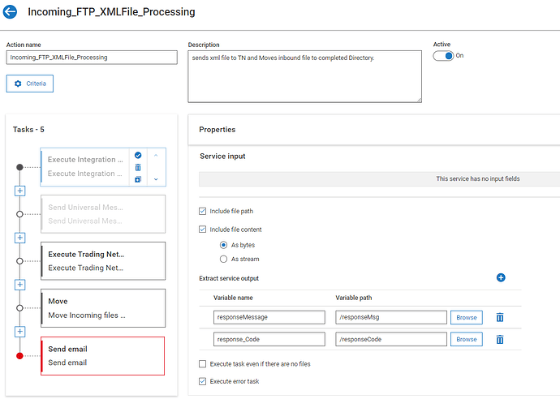
Task: Move first task down with chevron
Action: click(x=156, y=179)
